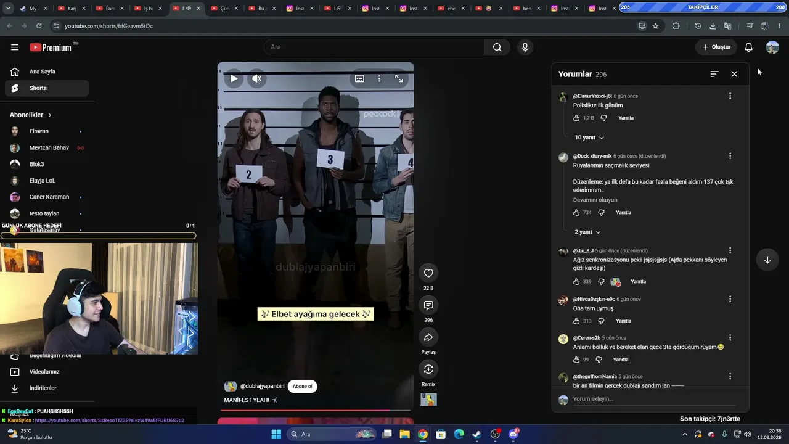Like the 'Polislikte ilk günüm' comment
The image size is (789, 444).
(x=576, y=118)
